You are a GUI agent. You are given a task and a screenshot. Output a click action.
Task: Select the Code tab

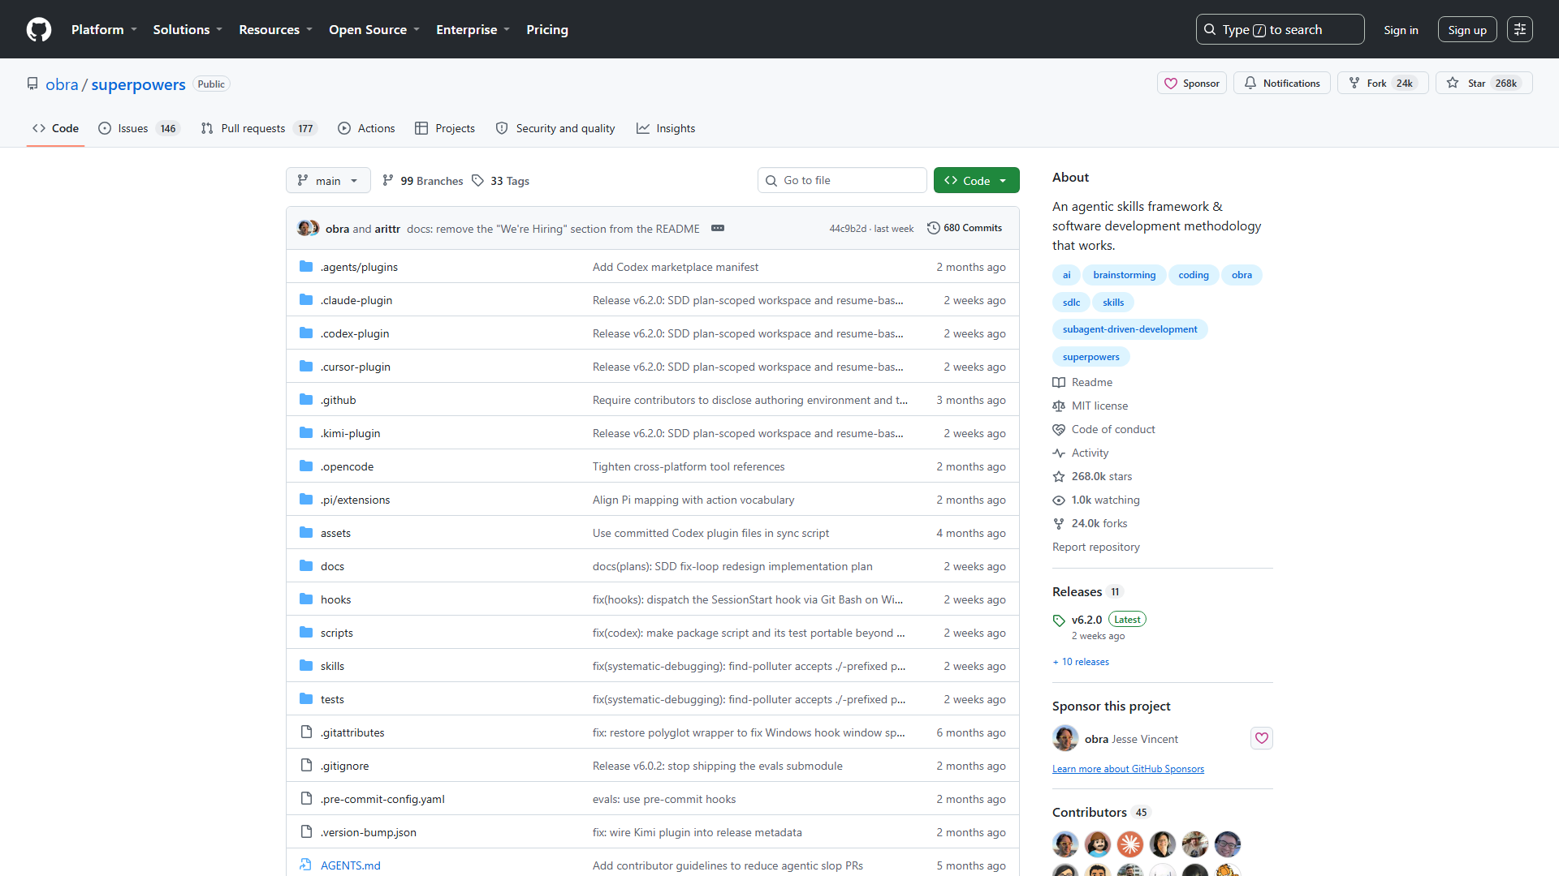55,128
